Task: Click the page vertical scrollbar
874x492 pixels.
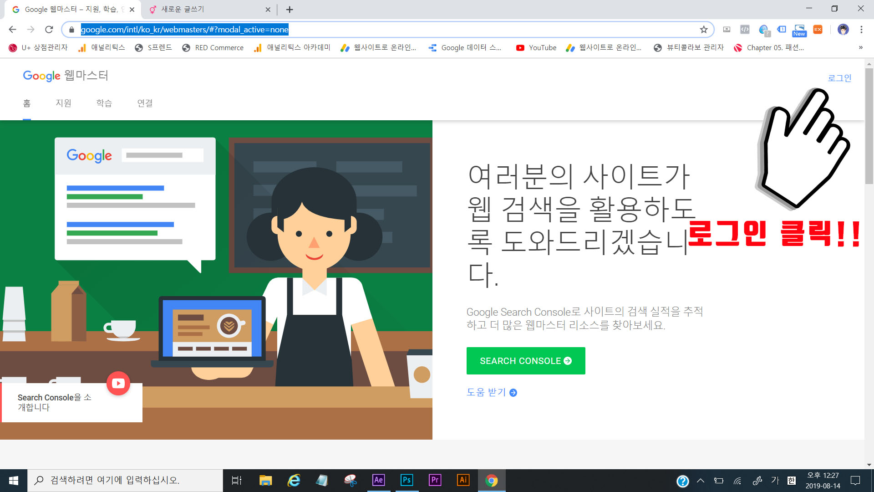Action: tap(869, 126)
